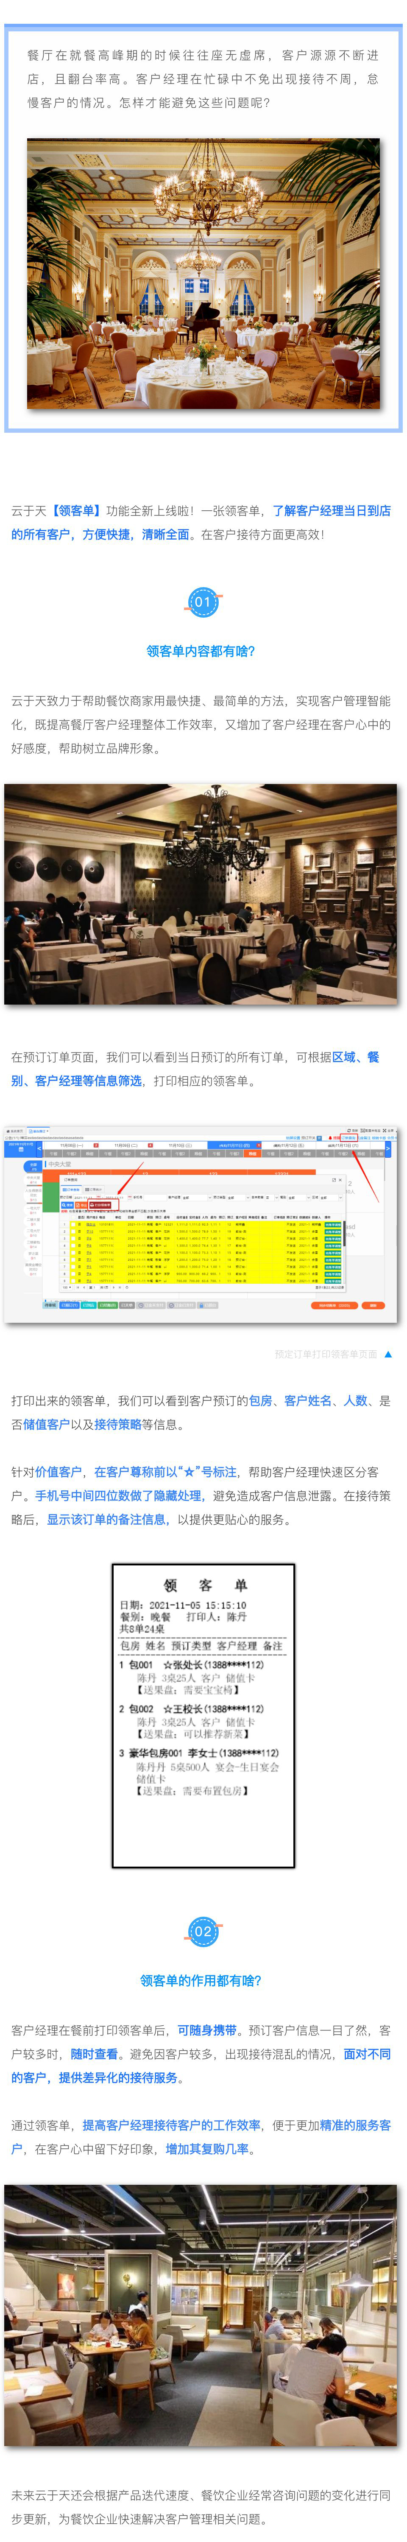Click the blue text 包房、客户姓名、人数

coord(307,1400)
